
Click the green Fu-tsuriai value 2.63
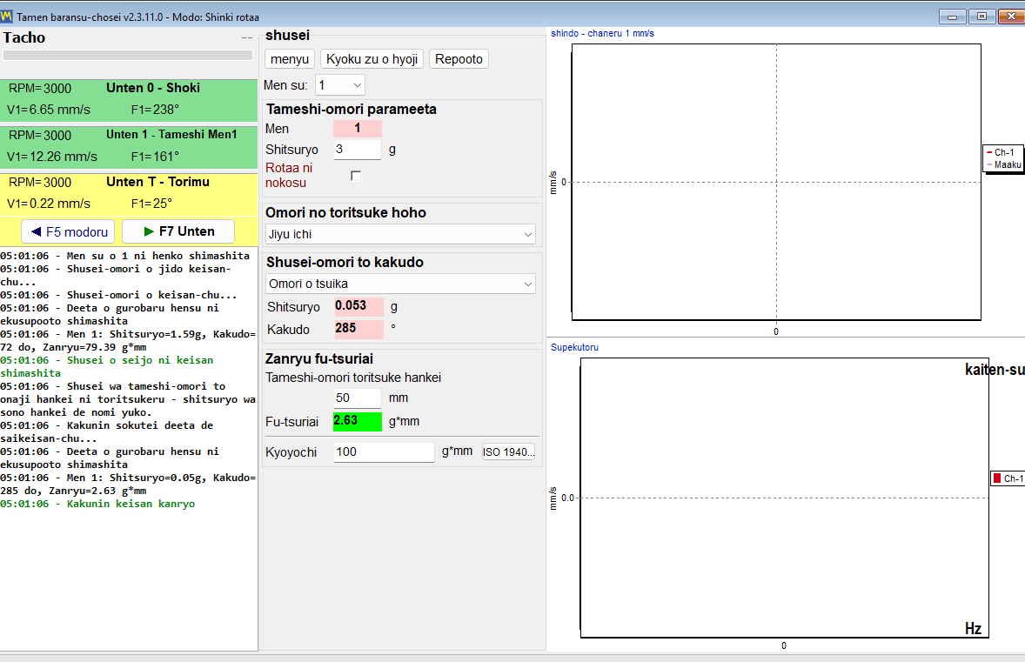357,421
